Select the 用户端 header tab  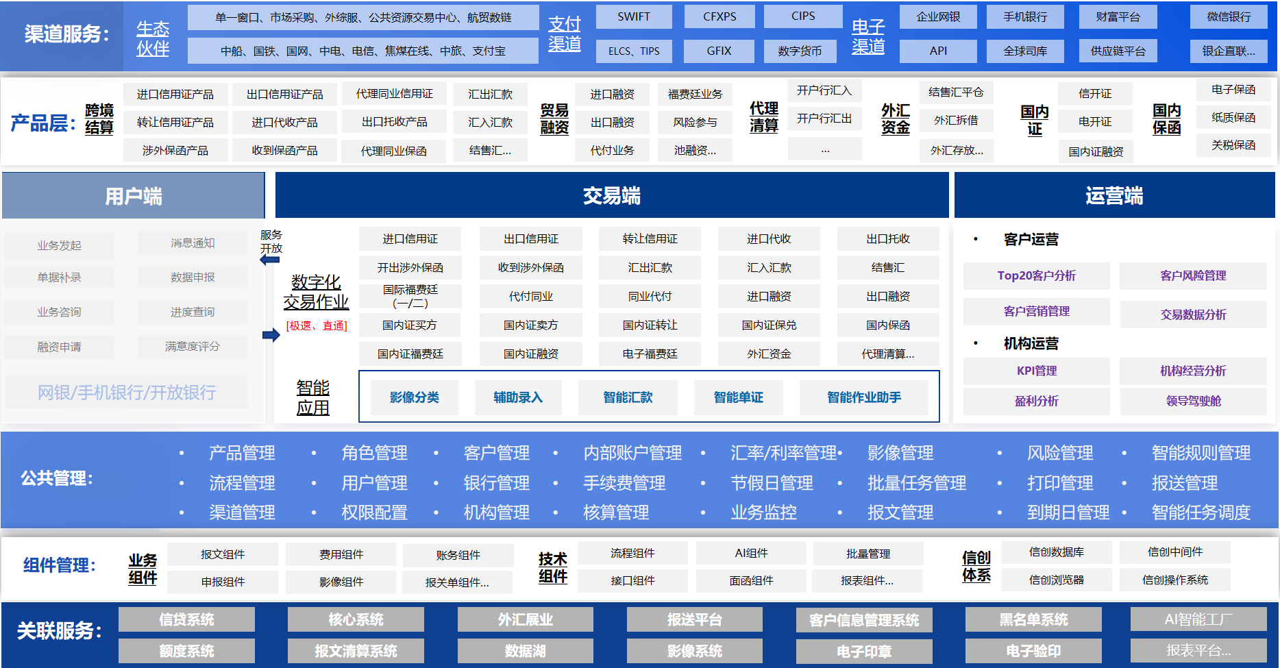(134, 197)
